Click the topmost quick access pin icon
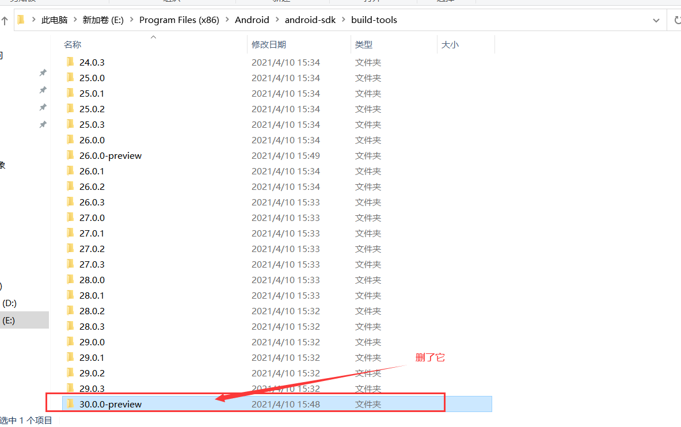 43,73
